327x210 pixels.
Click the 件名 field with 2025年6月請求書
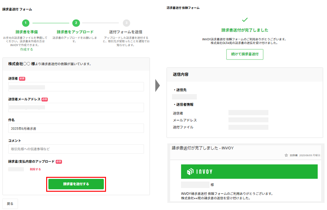click(76, 128)
